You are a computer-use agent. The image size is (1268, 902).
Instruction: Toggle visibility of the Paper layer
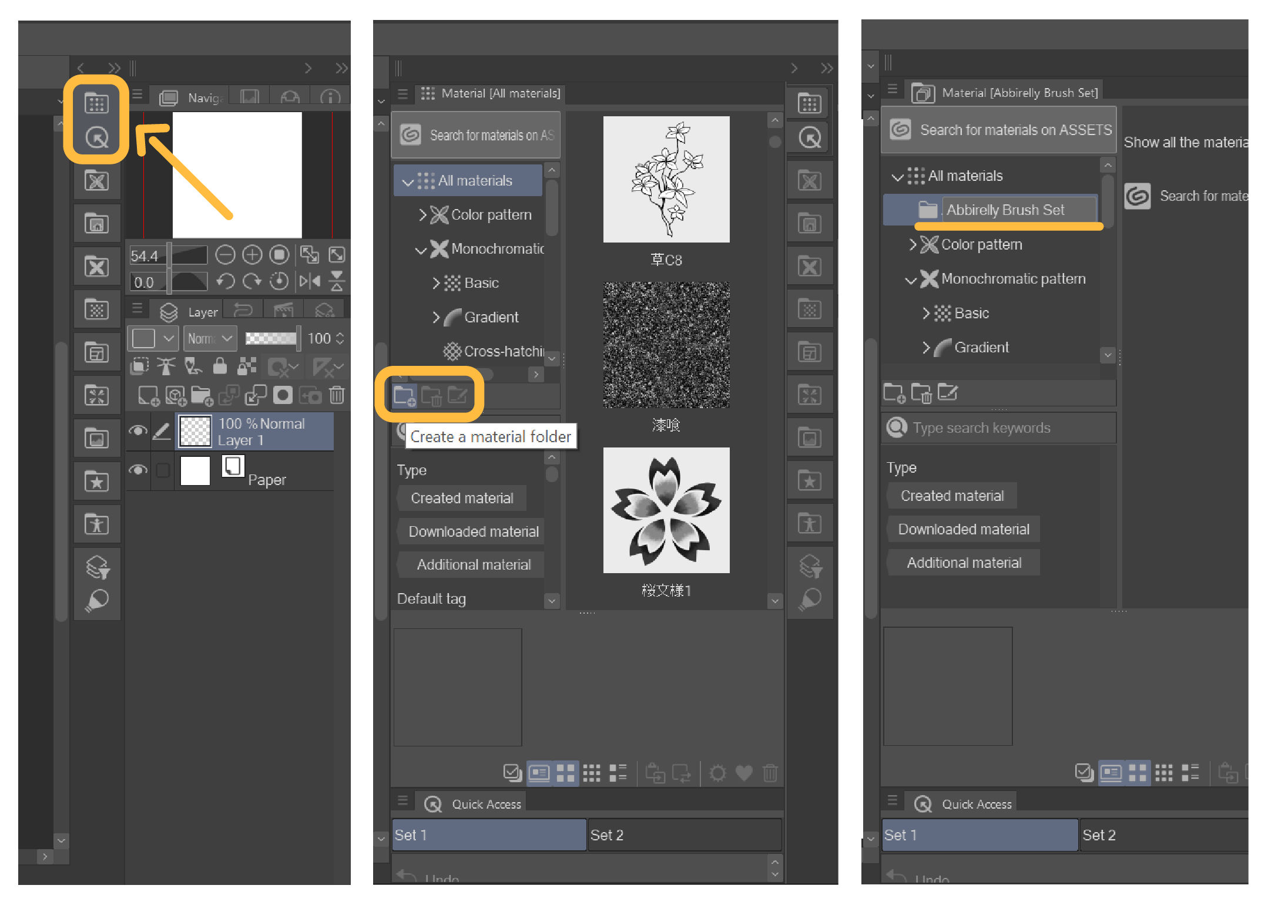pyautogui.click(x=138, y=470)
